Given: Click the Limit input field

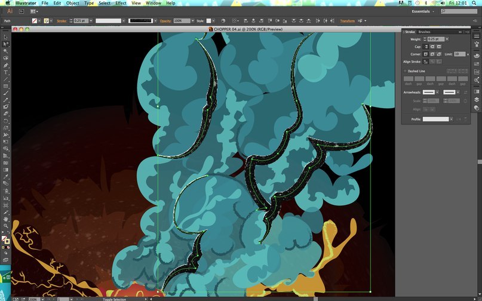Looking at the screenshot, I should tap(460, 54).
